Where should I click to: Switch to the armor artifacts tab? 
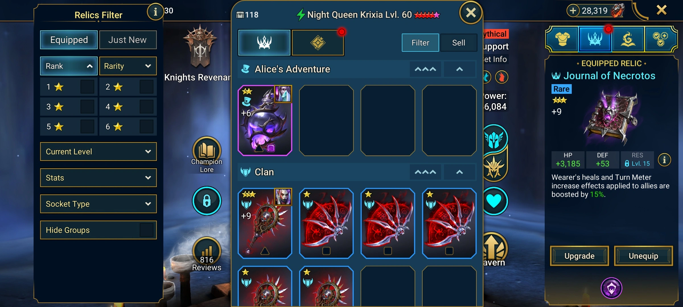click(x=562, y=39)
